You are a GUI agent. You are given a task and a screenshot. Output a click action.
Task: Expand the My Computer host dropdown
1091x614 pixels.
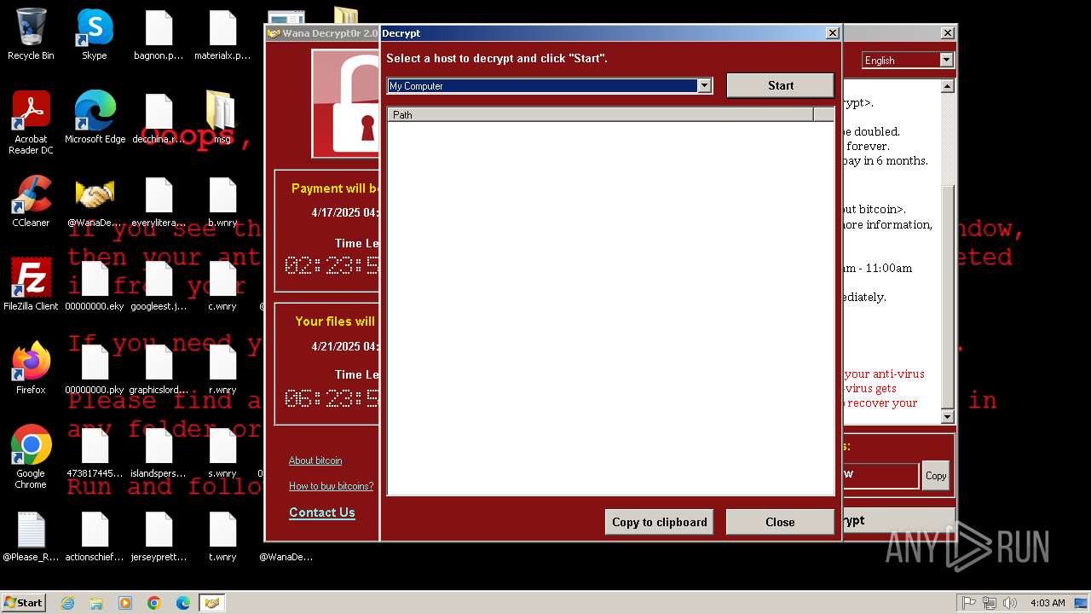click(704, 85)
